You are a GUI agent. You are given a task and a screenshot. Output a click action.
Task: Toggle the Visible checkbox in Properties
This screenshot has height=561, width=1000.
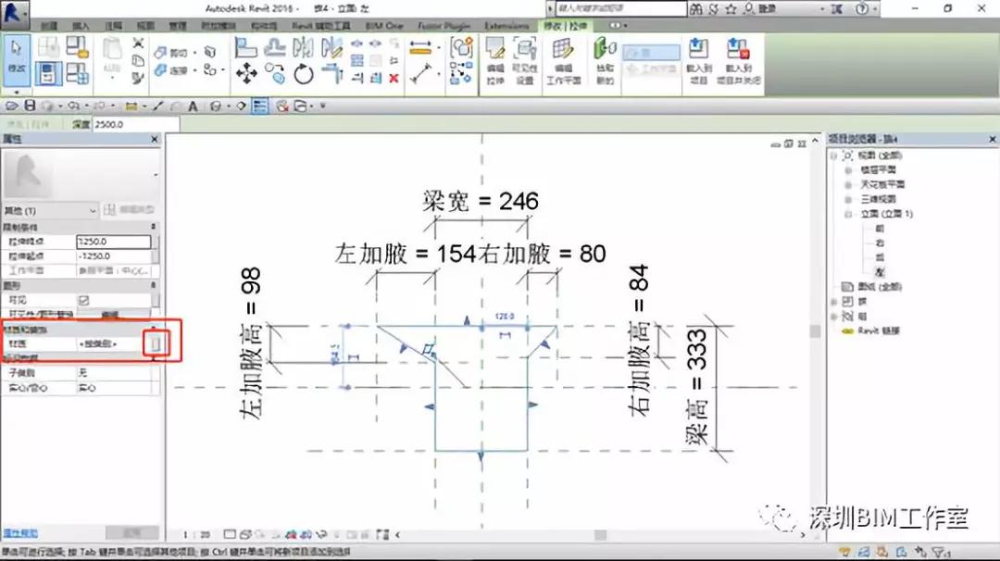click(x=83, y=300)
